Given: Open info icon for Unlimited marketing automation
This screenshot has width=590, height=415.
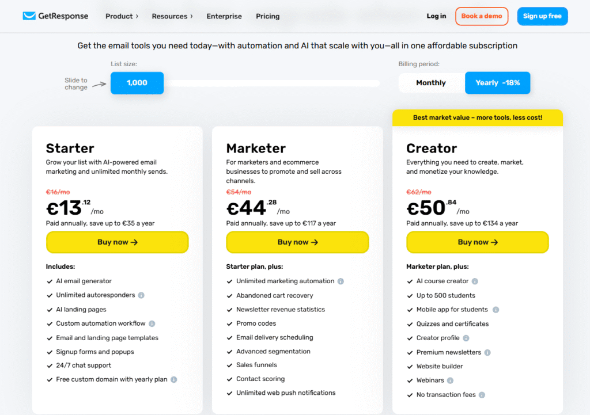Looking at the screenshot, I should 341,281.
